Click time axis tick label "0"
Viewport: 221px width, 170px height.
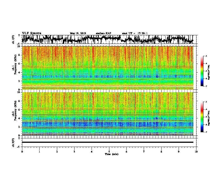(x=22, y=152)
